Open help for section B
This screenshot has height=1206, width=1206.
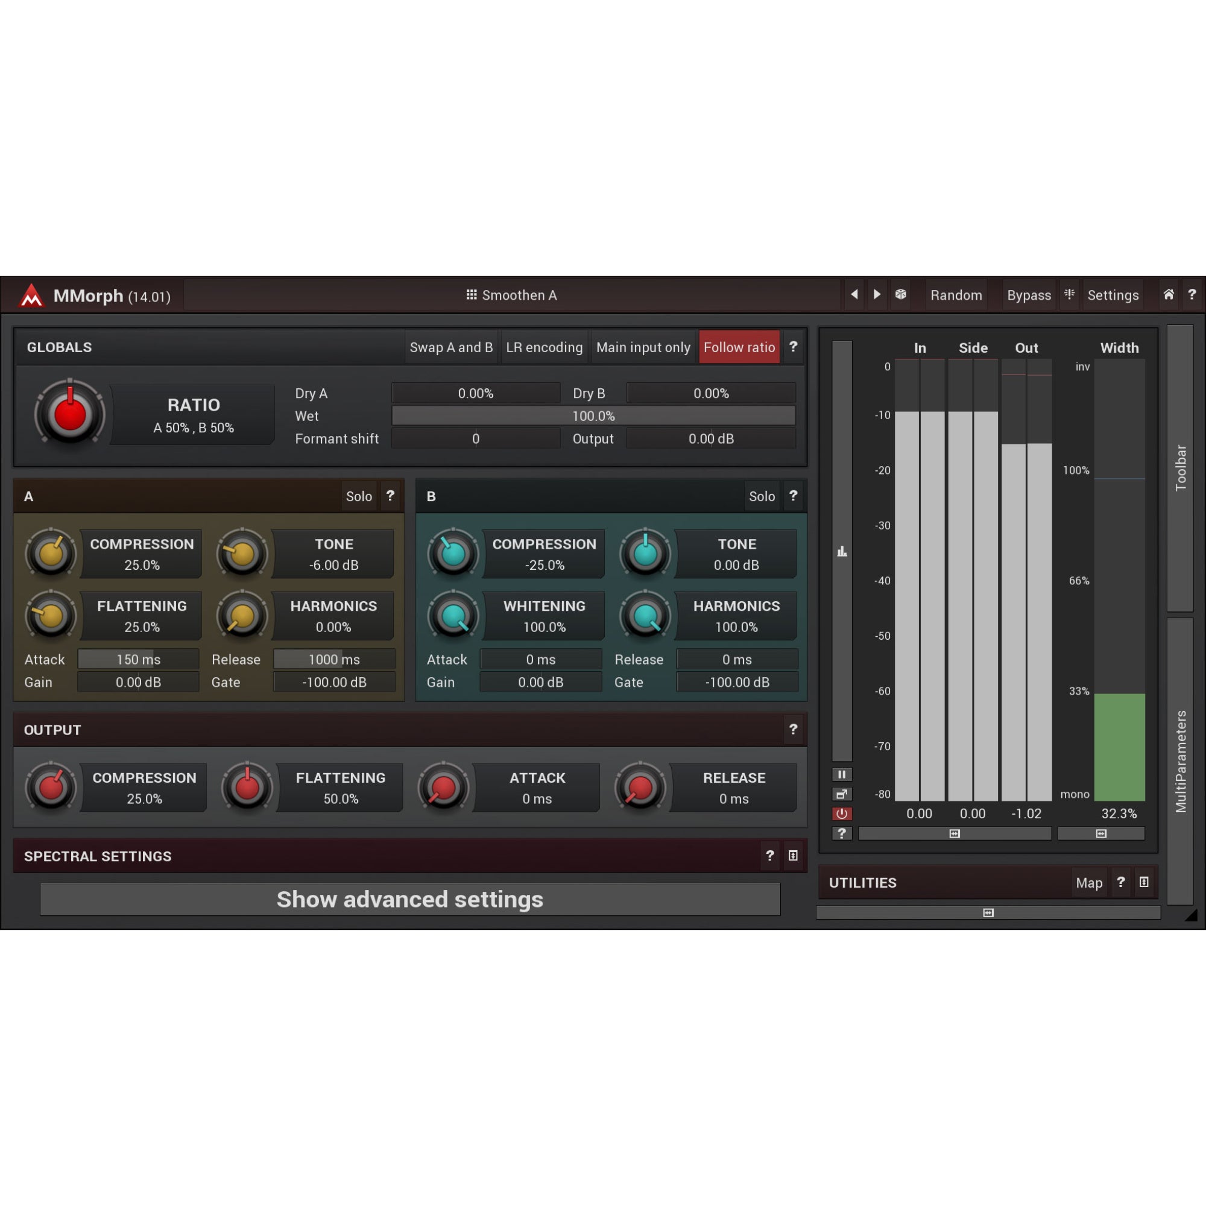[x=794, y=496]
